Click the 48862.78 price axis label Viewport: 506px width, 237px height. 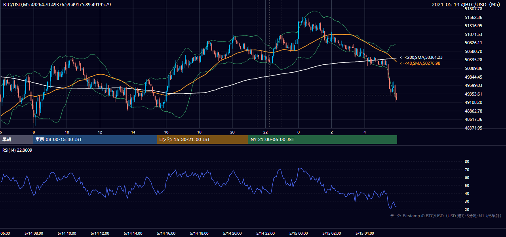(x=473, y=111)
